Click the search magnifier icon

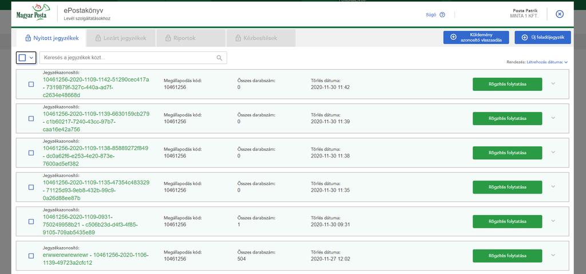tap(219, 58)
